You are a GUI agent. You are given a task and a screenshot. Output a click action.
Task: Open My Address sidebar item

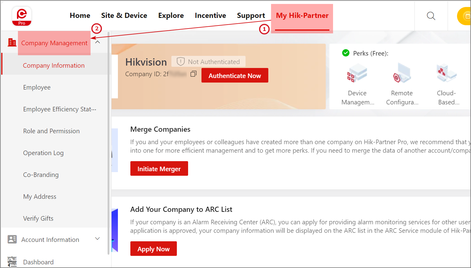coord(40,197)
